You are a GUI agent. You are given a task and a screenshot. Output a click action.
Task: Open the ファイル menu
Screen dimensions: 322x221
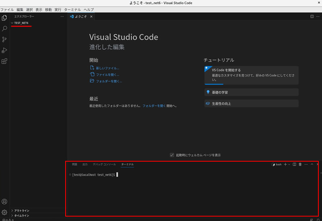coord(7,10)
